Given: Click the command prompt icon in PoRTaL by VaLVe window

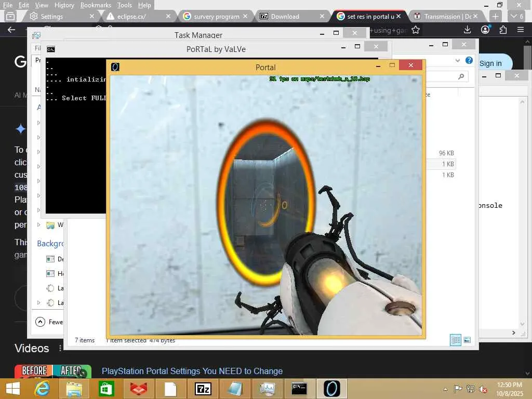Looking at the screenshot, I should coord(51,49).
